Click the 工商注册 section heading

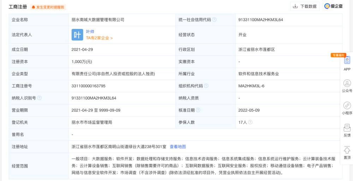(x=18, y=7)
